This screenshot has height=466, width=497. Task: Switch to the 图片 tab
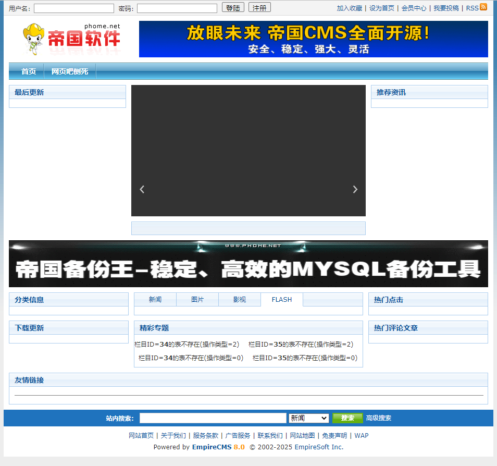click(197, 300)
